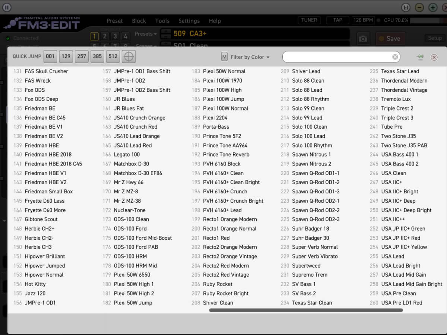Select scene button 1

tap(94, 36)
